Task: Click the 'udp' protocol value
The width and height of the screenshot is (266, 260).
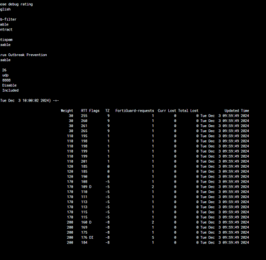Action: [x=5, y=75]
